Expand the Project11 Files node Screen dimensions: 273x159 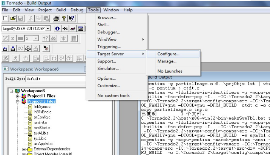coord(18,96)
